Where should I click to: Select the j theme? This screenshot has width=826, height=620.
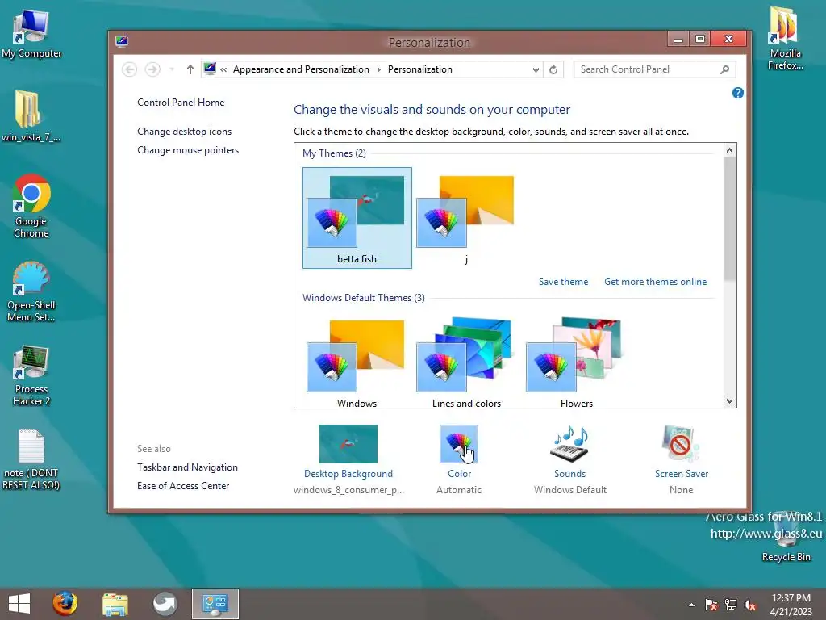[466, 218]
